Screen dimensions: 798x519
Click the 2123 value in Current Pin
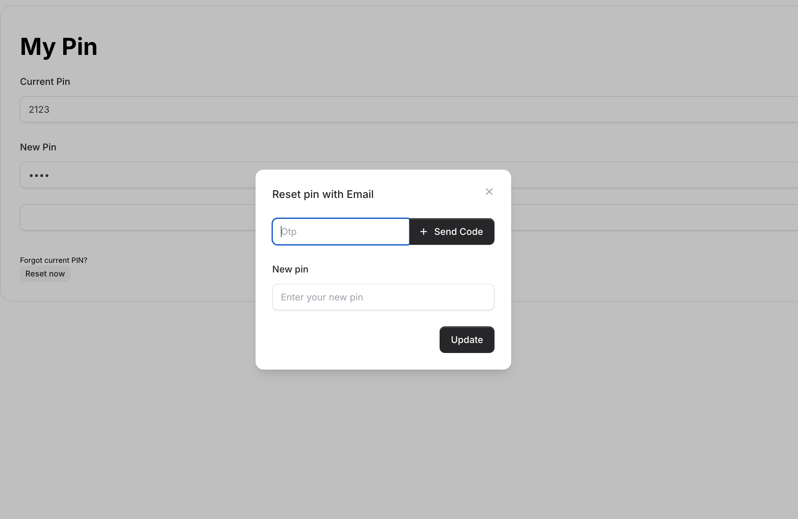coord(39,110)
